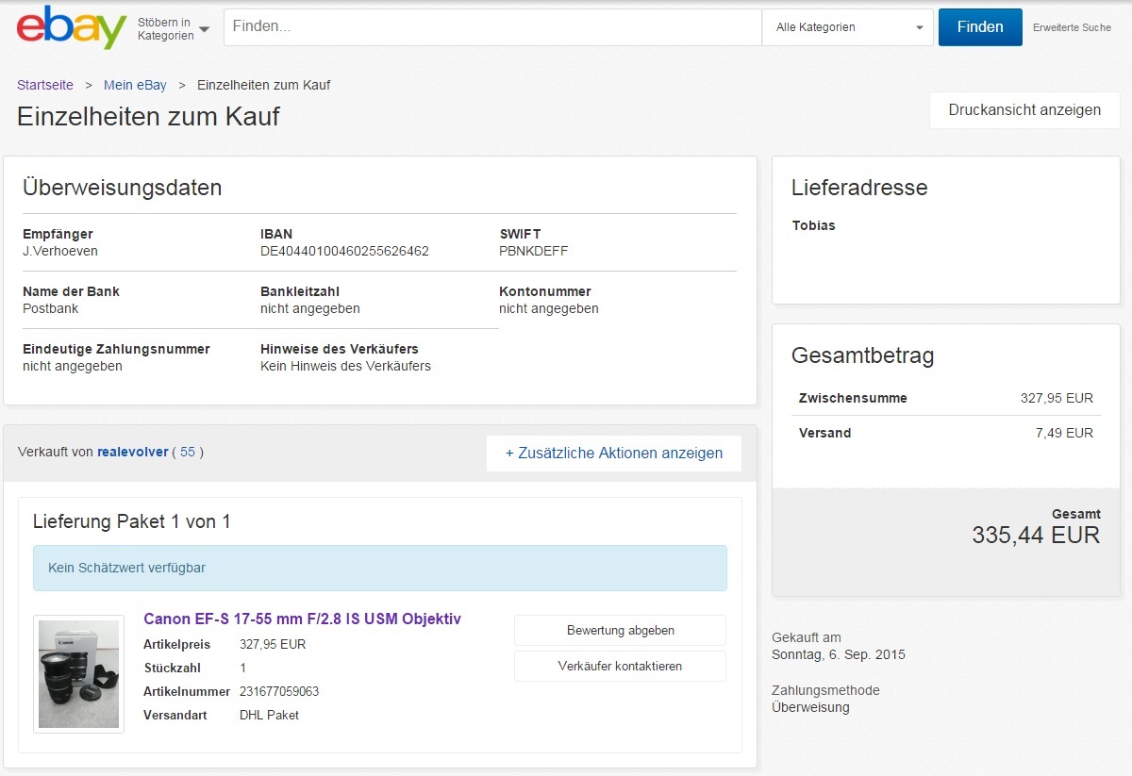Open Canon EF-S 17-55 mm item title
Image resolution: width=1132 pixels, height=776 pixels.
click(x=302, y=619)
